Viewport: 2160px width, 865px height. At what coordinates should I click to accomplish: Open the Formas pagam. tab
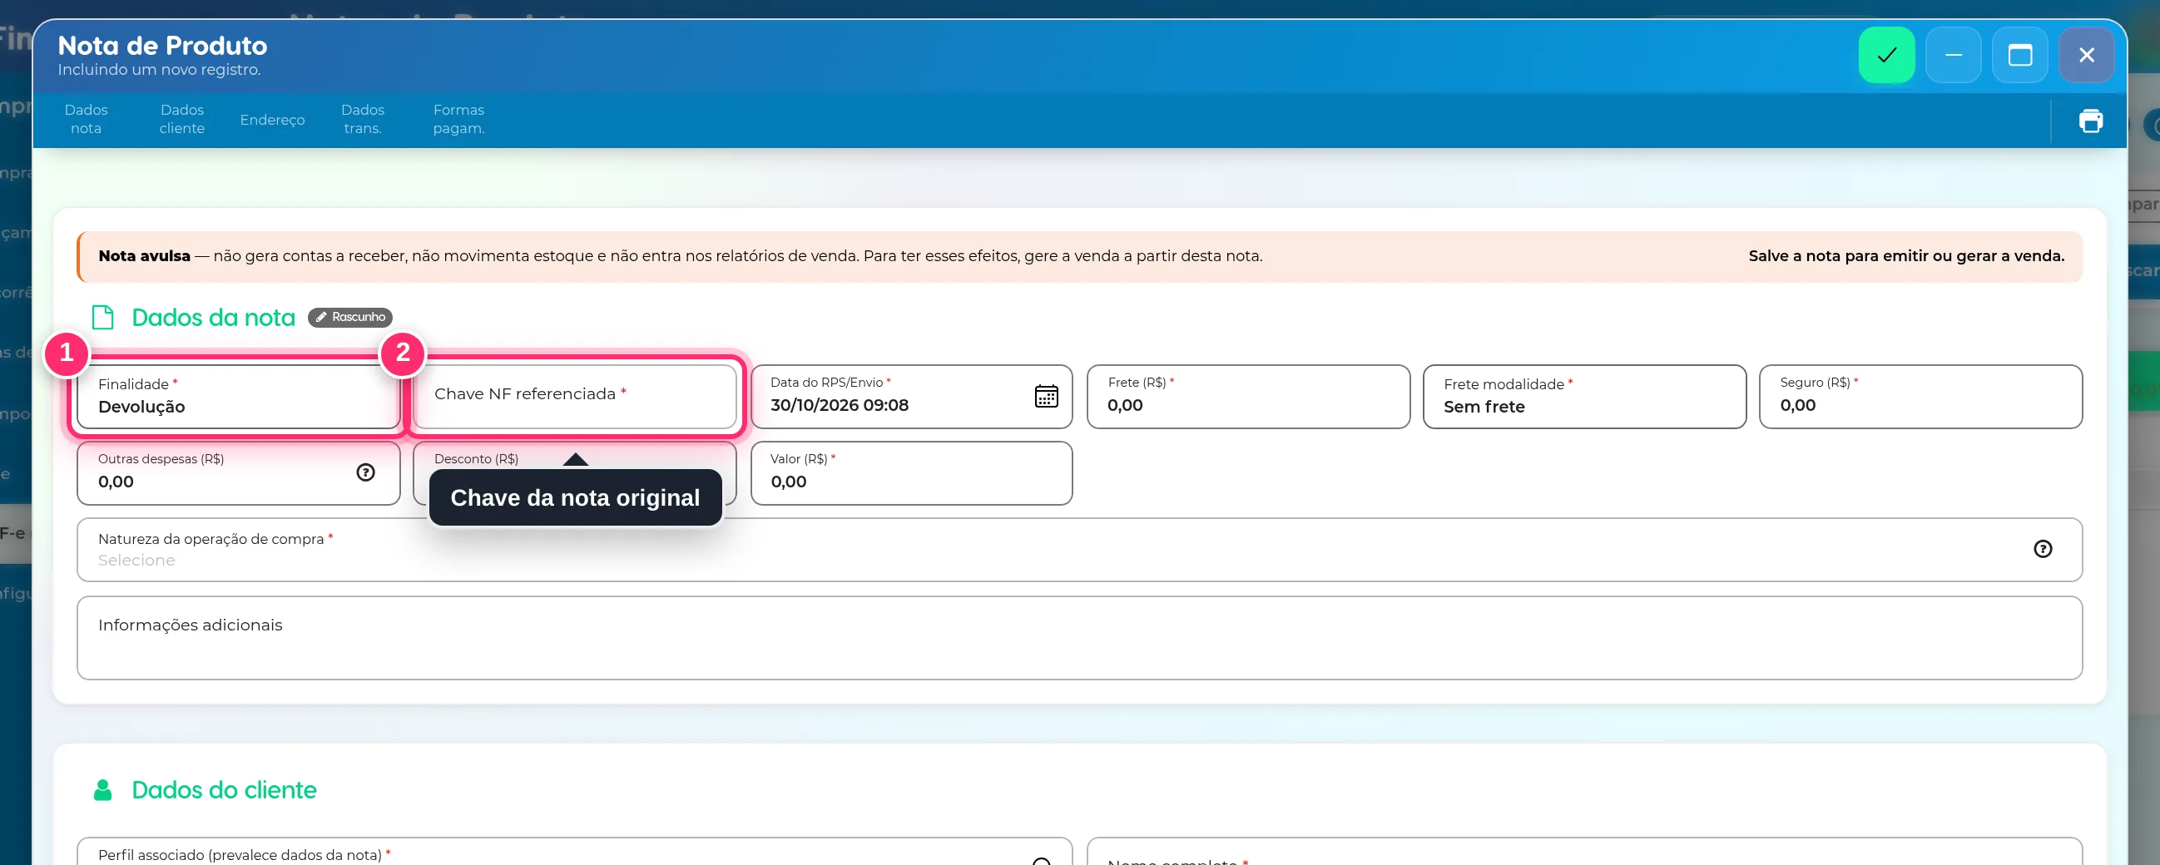(x=458, y=119)
